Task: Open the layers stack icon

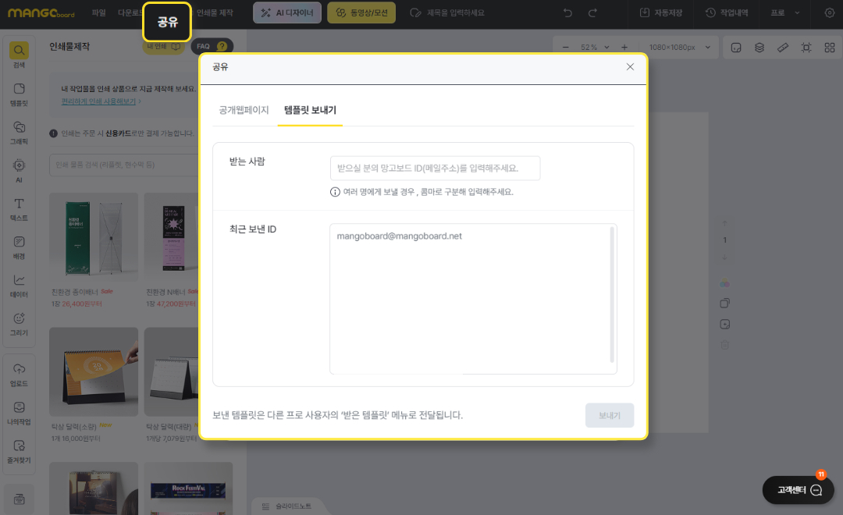Action: [x=759, y=48]
